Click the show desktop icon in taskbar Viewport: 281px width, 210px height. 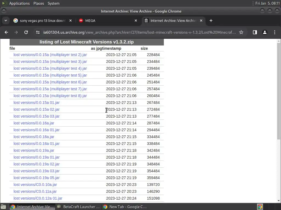3,207
